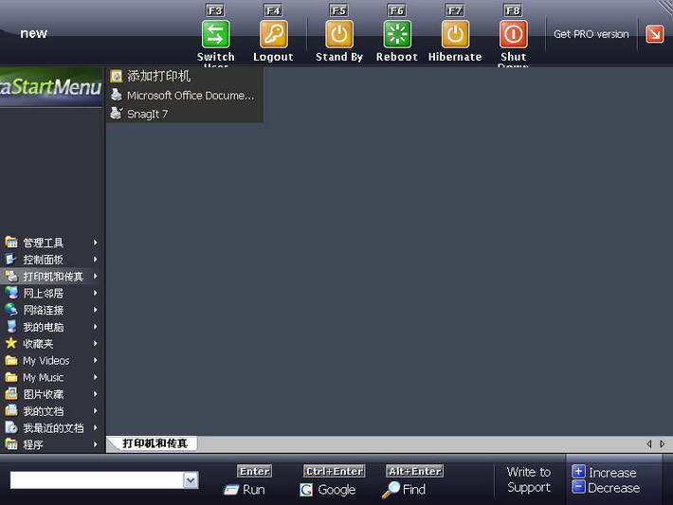Screen dimensions: 673x505
Task: Click the green Reboot icon
Action: point(397,34)
